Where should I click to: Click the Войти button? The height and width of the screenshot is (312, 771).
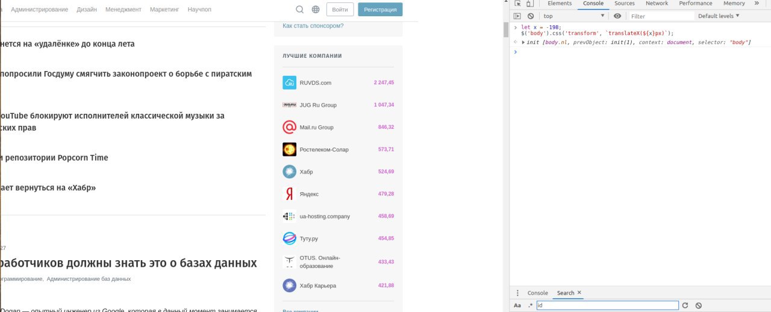coord(340,10)
